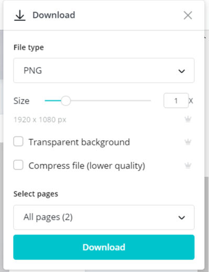Click the chevron in Select pages box

coord(182,218)
